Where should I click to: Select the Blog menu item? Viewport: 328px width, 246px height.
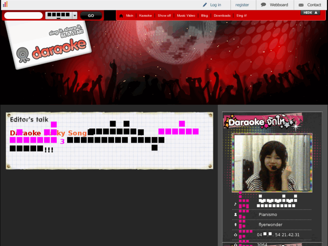click(x=204, y=15)
